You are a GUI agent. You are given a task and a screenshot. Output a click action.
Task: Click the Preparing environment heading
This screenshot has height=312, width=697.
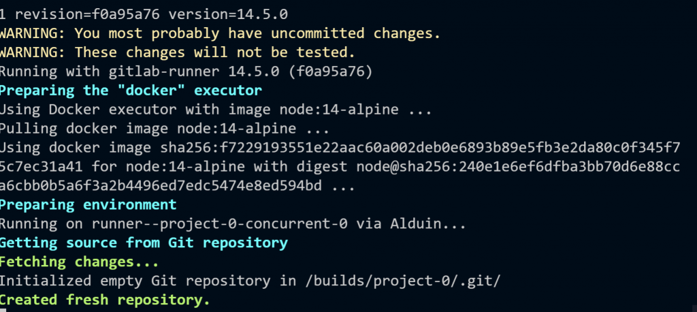click(88, 205)
